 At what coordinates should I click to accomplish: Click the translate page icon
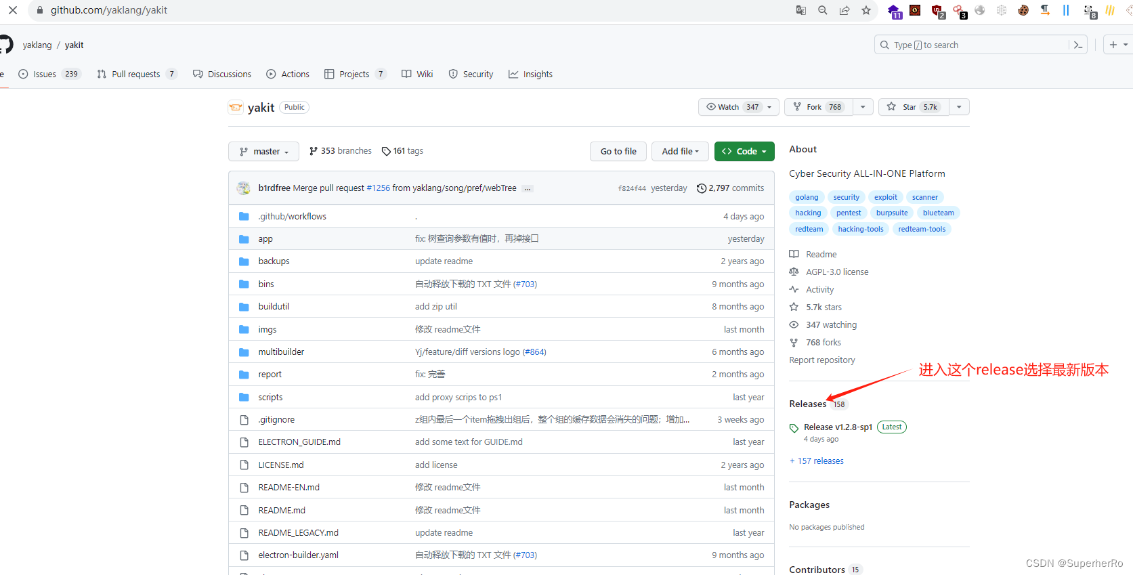click(801, 10)
